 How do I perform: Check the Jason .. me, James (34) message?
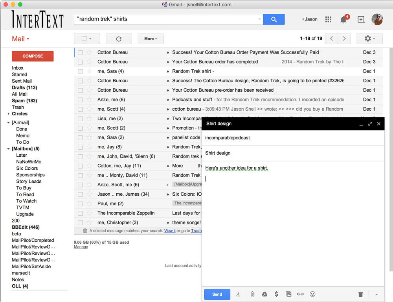click(x=80, y=194)
